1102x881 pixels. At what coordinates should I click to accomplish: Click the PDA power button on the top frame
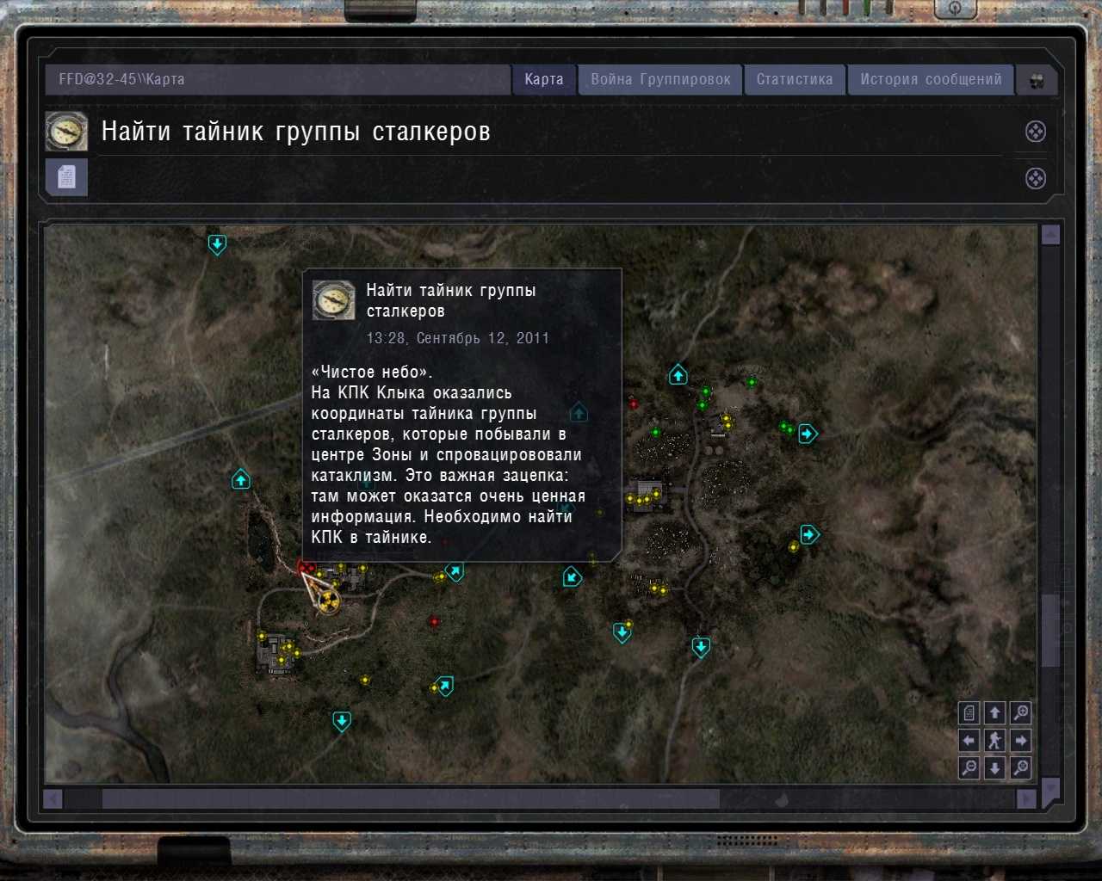(956, 9)
